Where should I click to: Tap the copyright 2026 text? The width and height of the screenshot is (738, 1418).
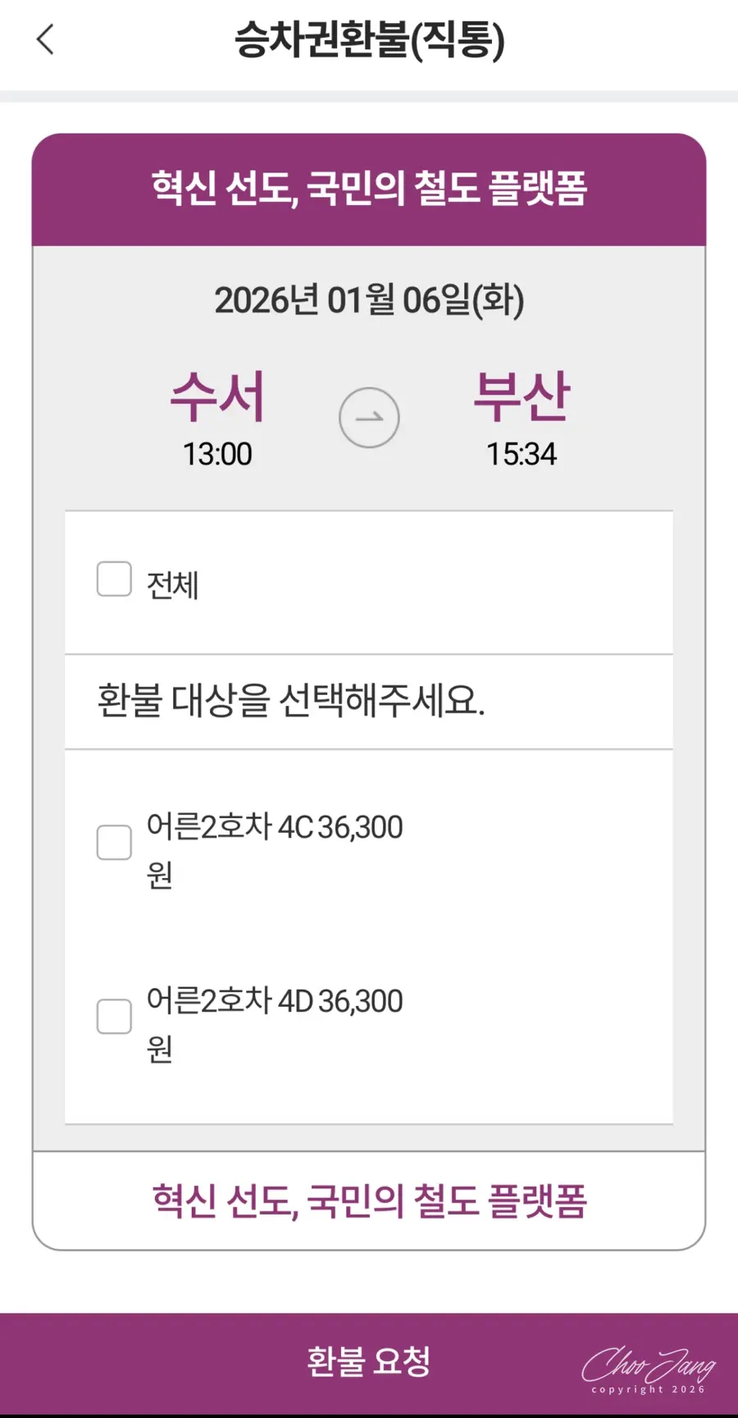click(x=649, y=1389)
